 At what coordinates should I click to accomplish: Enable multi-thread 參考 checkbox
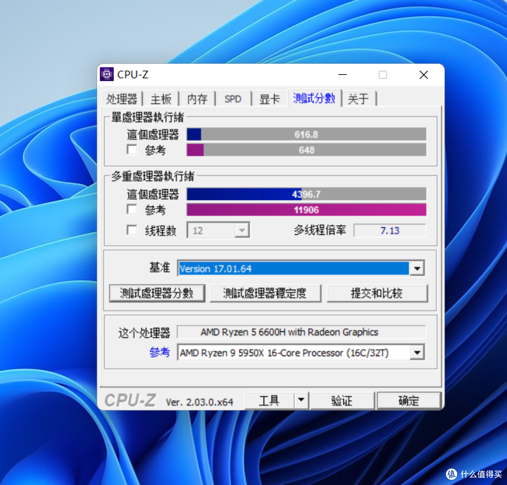point(131,209)
